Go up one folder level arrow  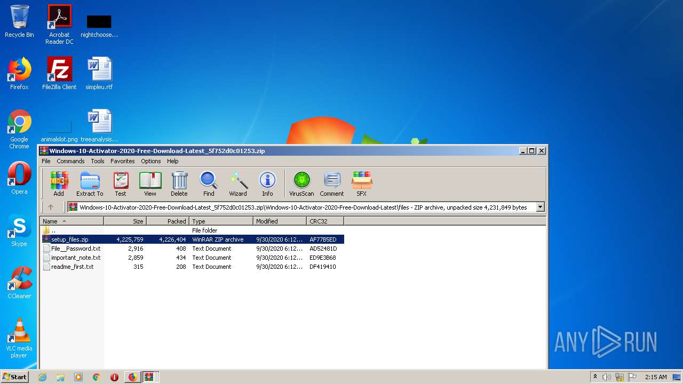pyautogui.click(x=51, y=207)
